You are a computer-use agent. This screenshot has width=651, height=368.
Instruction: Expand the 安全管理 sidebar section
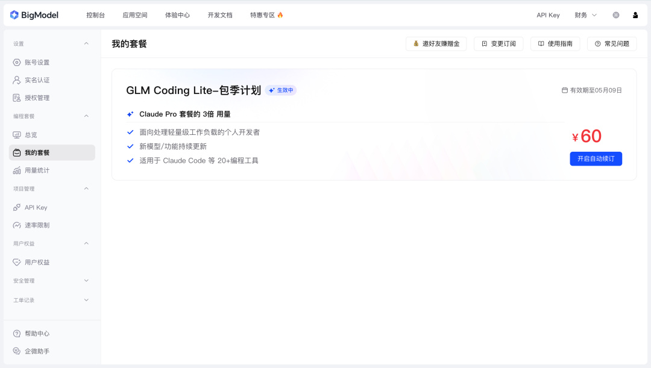point(86,281)
